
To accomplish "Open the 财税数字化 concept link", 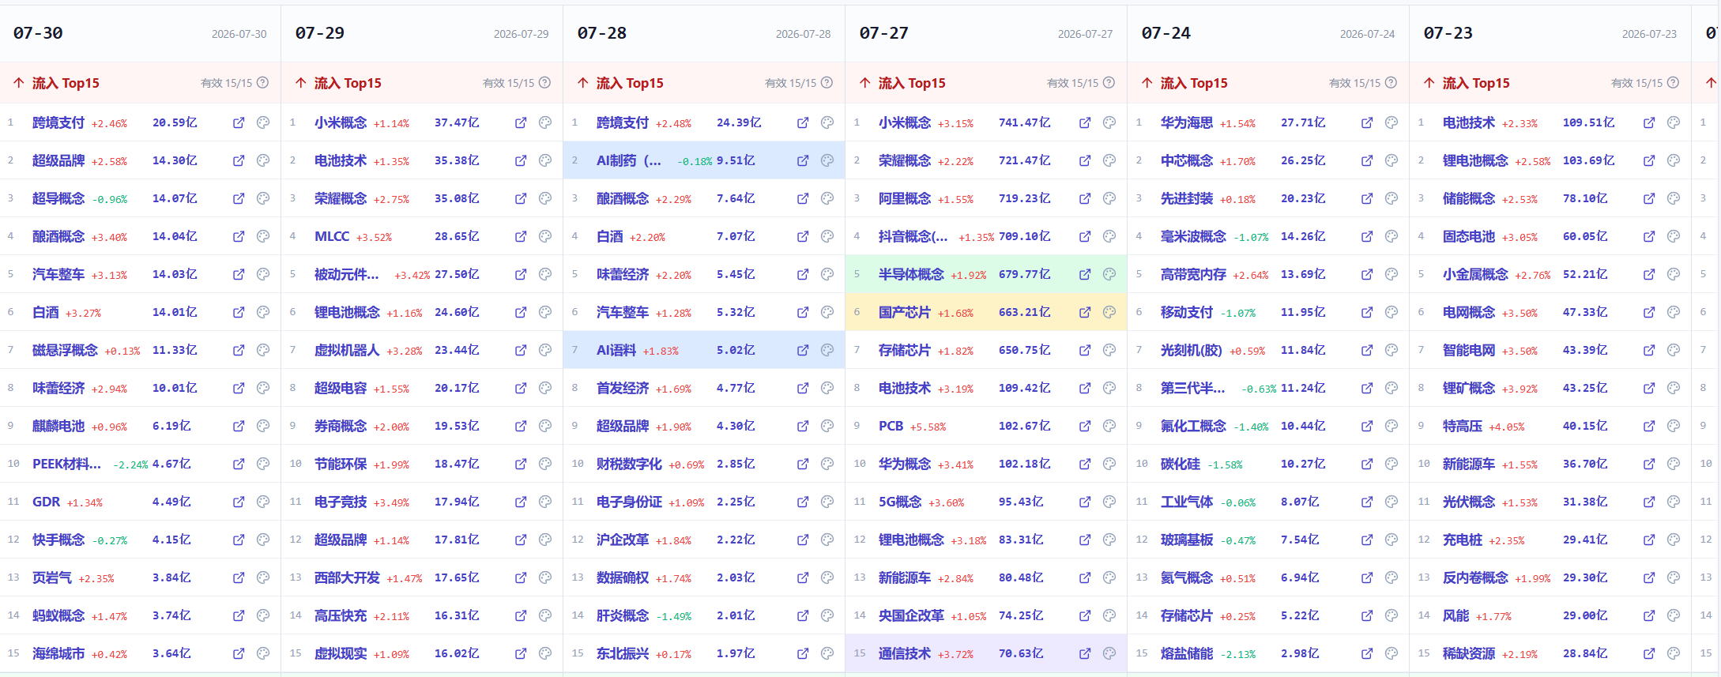I will click(x=629, y=464).
